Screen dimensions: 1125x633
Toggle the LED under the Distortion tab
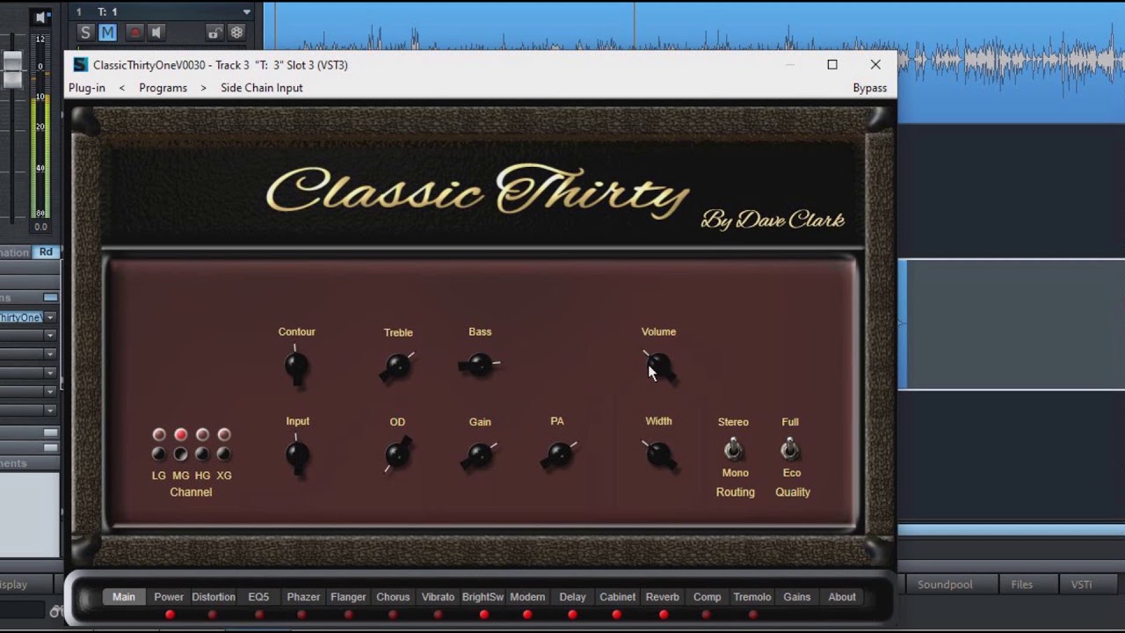(x=213, y=615)
